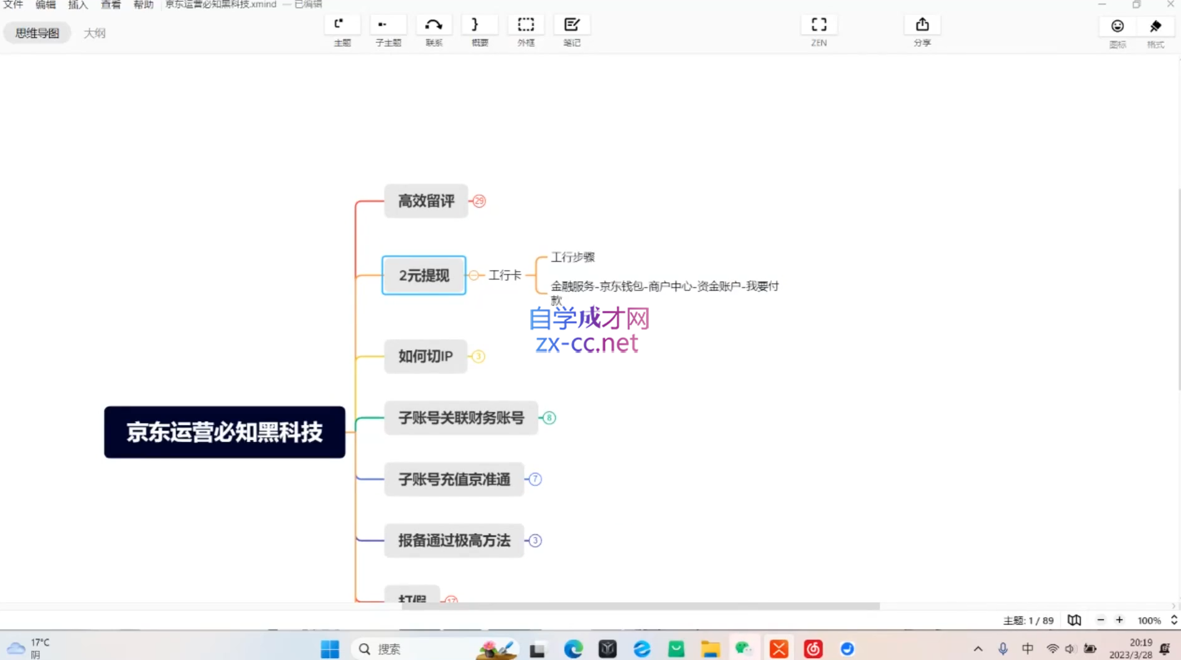Select the 如何切IP topic
This screenshot has height=660, width=1181.
point(426,356)
